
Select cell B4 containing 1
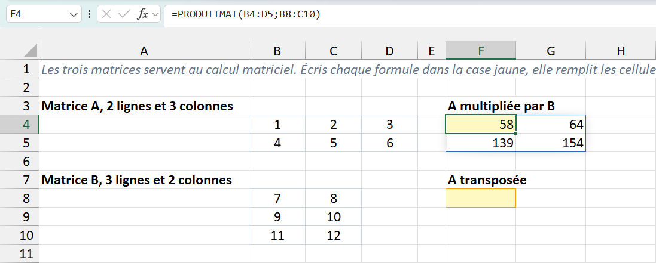(x=277, y=125)
